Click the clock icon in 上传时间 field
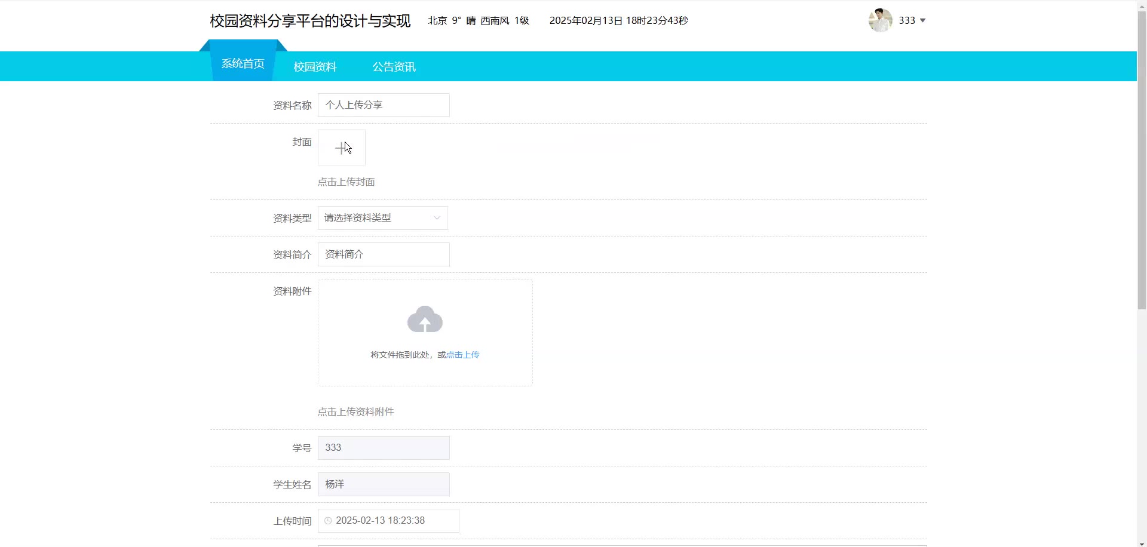 tap(328, 521)
